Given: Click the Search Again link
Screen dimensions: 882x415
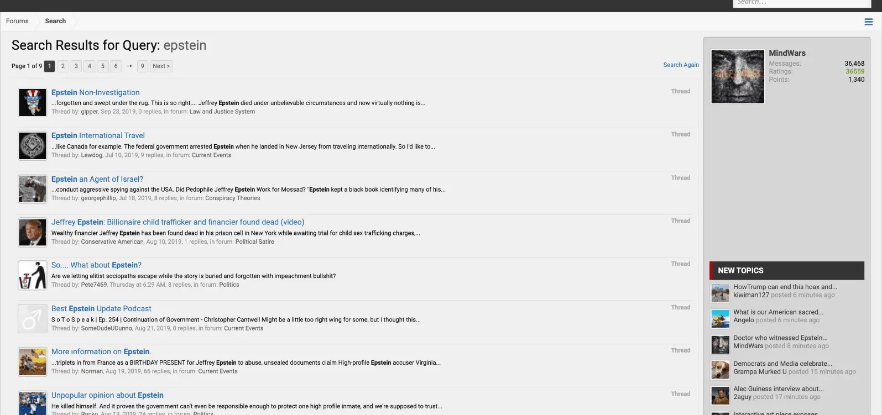Looking at the screenshot, I should click(681, 65).
